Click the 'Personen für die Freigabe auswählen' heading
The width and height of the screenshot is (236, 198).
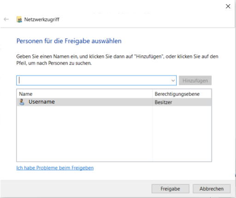tap(69, 41)
